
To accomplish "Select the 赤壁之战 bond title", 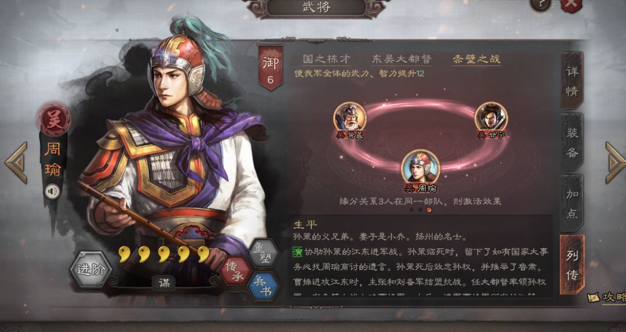I will (x=476, y=59).
